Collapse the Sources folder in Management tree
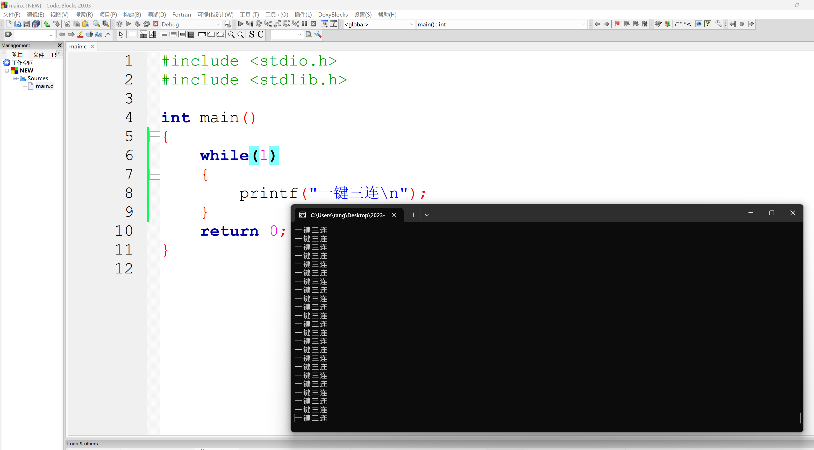This screenshot has height=450, width=814. click(x=15, y=78)
